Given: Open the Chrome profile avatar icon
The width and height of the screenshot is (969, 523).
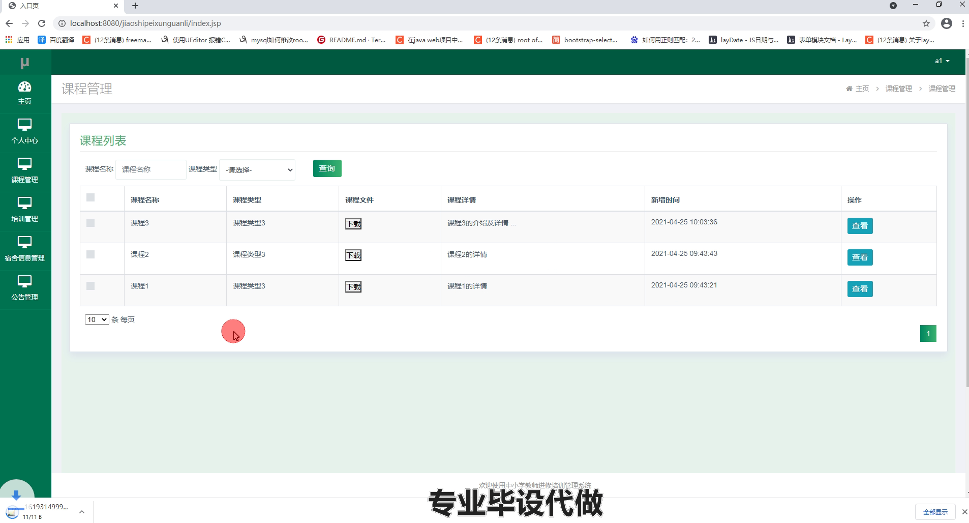Looking at the screenshot, I should tap(947, 23).
